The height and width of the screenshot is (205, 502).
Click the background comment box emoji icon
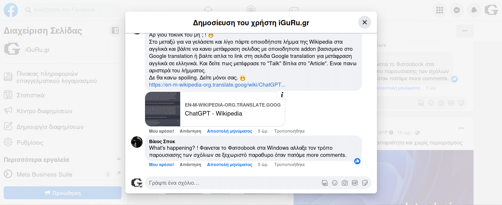point(431,103)
